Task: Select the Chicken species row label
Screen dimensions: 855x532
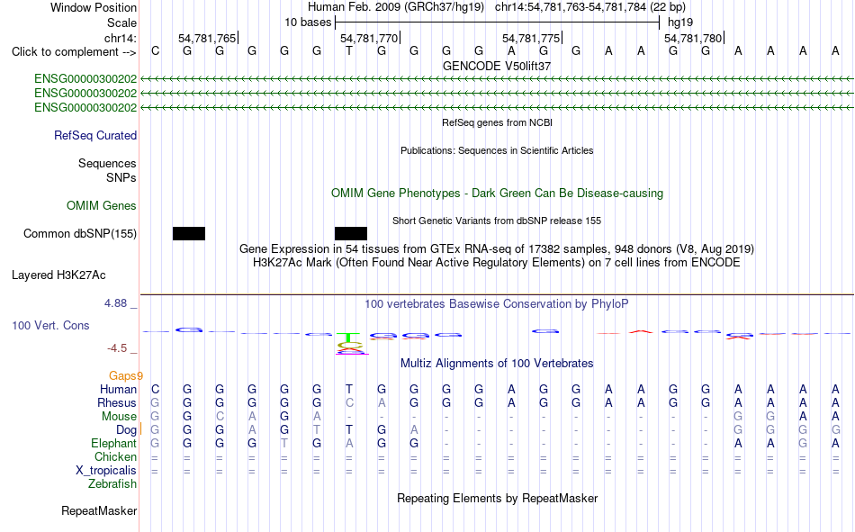Action: (x=115, y=456)
